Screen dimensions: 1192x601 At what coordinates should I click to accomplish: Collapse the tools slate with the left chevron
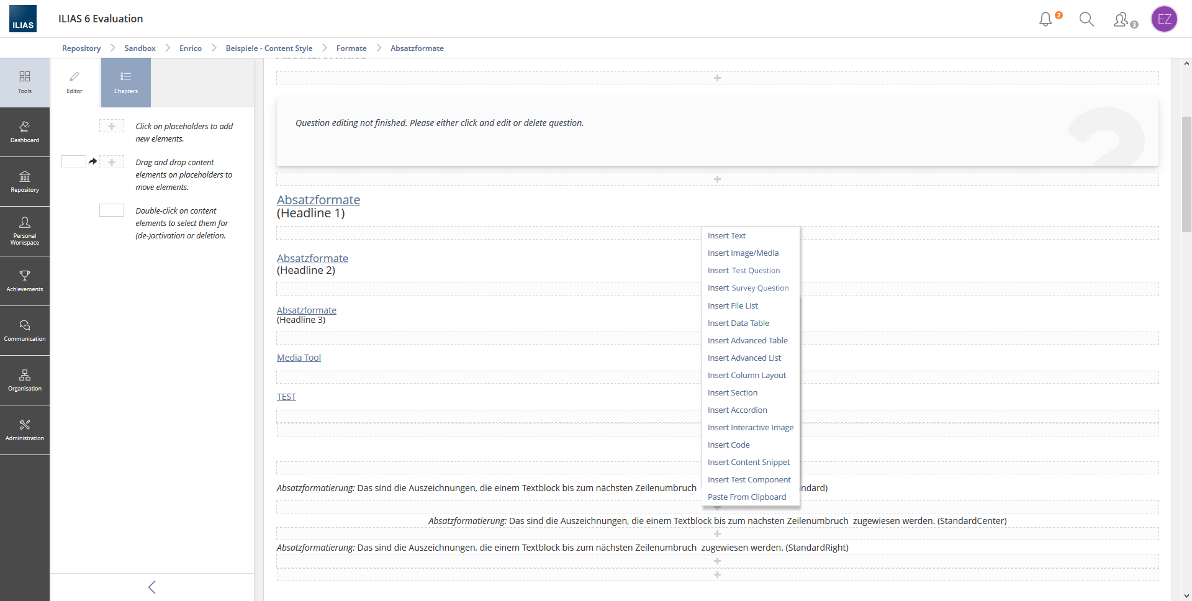click(152, 587)
